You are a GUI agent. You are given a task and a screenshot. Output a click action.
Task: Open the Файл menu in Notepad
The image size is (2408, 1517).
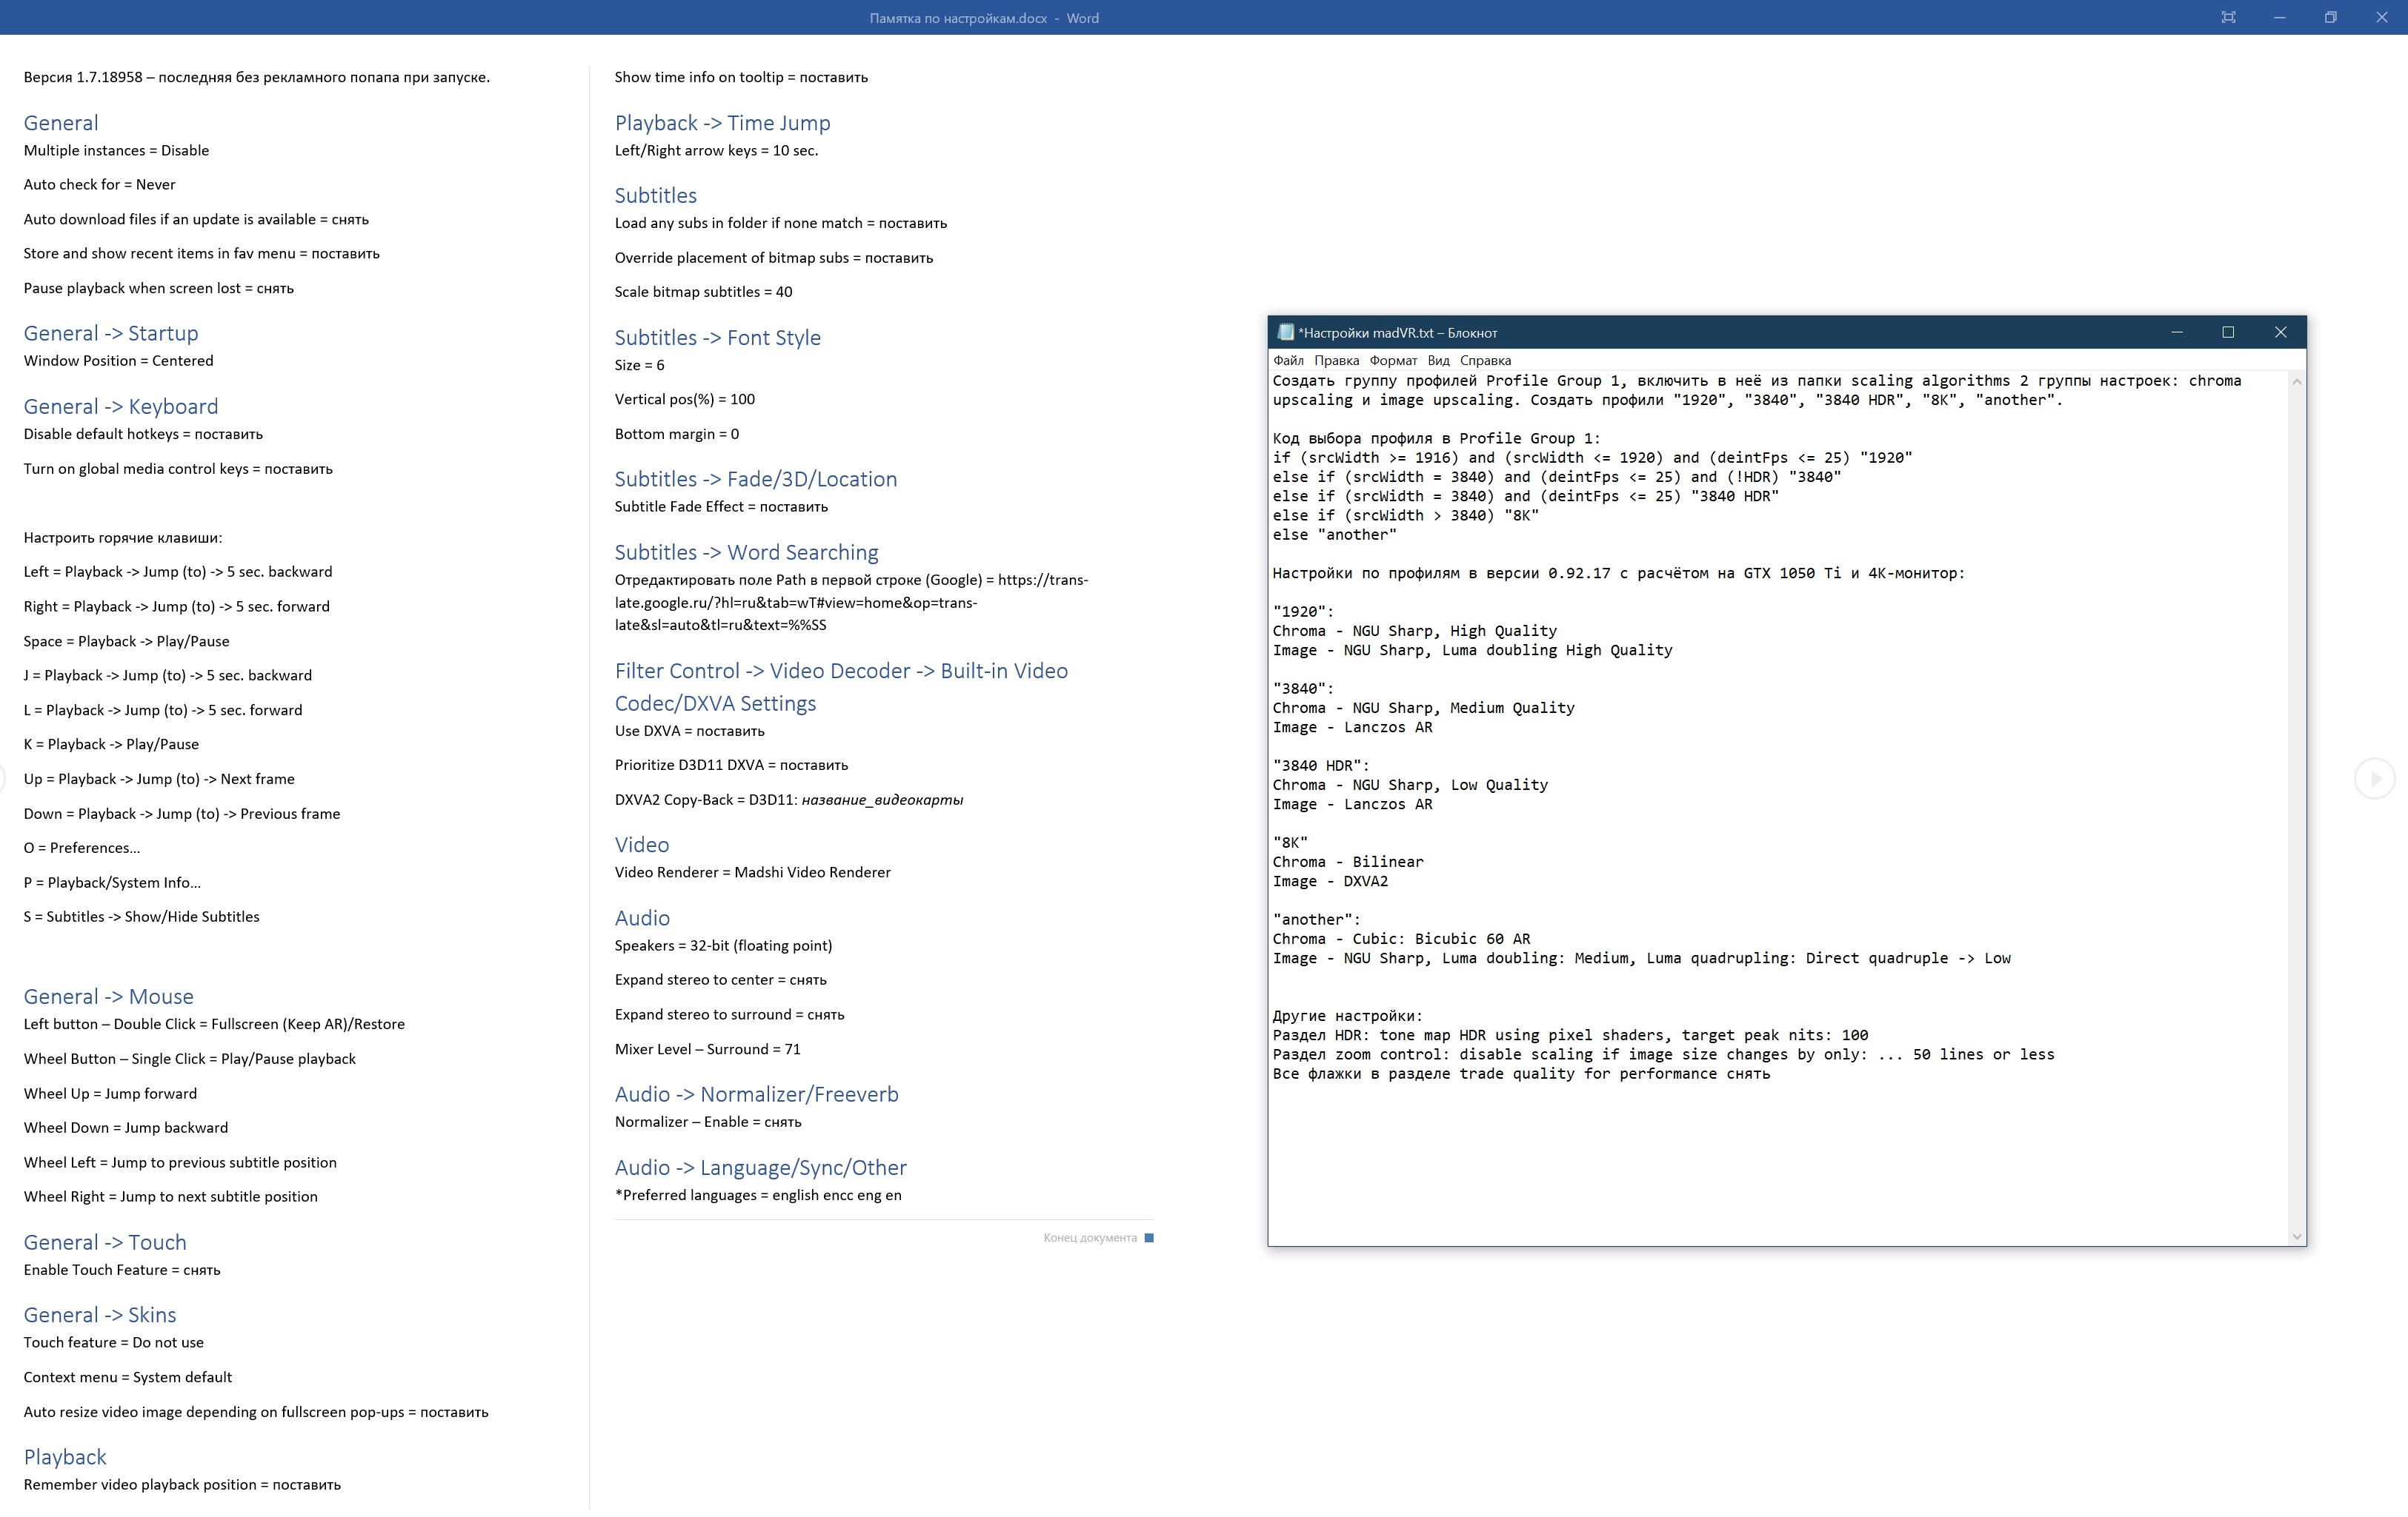tap(1288, 361)
